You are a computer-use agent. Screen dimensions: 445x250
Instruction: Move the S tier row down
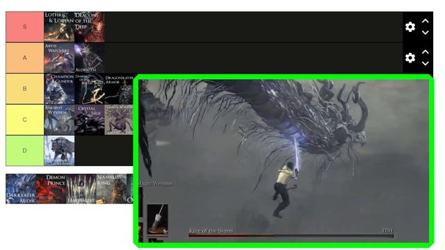[425, 33]
